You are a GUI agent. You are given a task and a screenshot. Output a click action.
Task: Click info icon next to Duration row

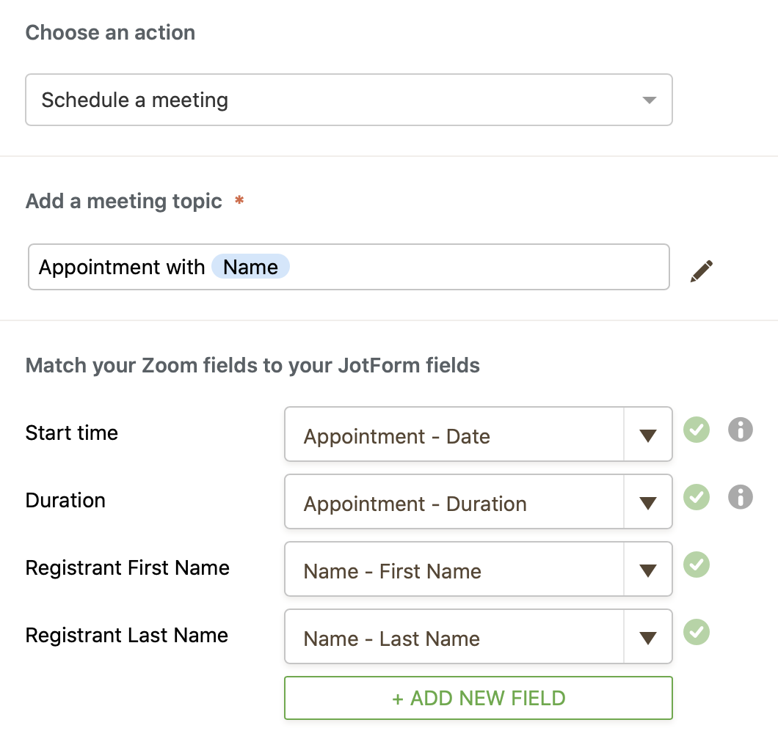pyautogui.click(x=740, y=496)
